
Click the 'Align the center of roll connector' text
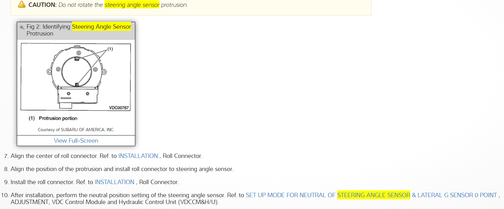[x=54, y=156]
